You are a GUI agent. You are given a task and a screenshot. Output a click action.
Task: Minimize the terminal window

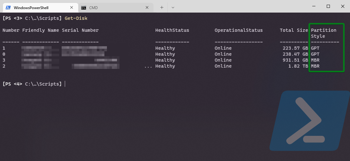tap(314, 6)
